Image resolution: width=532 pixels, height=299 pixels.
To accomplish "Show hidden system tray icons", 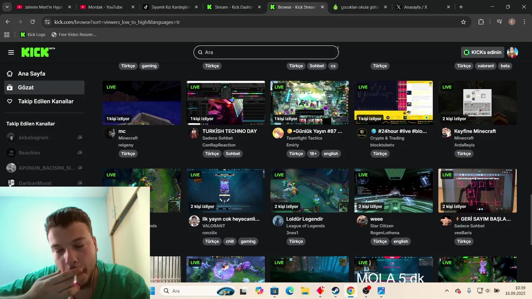I will click(447, 291).
